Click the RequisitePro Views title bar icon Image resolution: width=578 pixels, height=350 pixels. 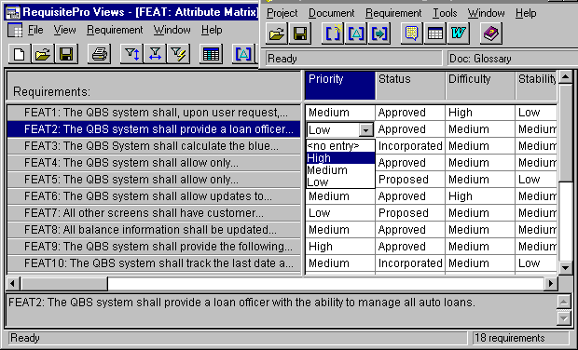[x=13, y=13]
